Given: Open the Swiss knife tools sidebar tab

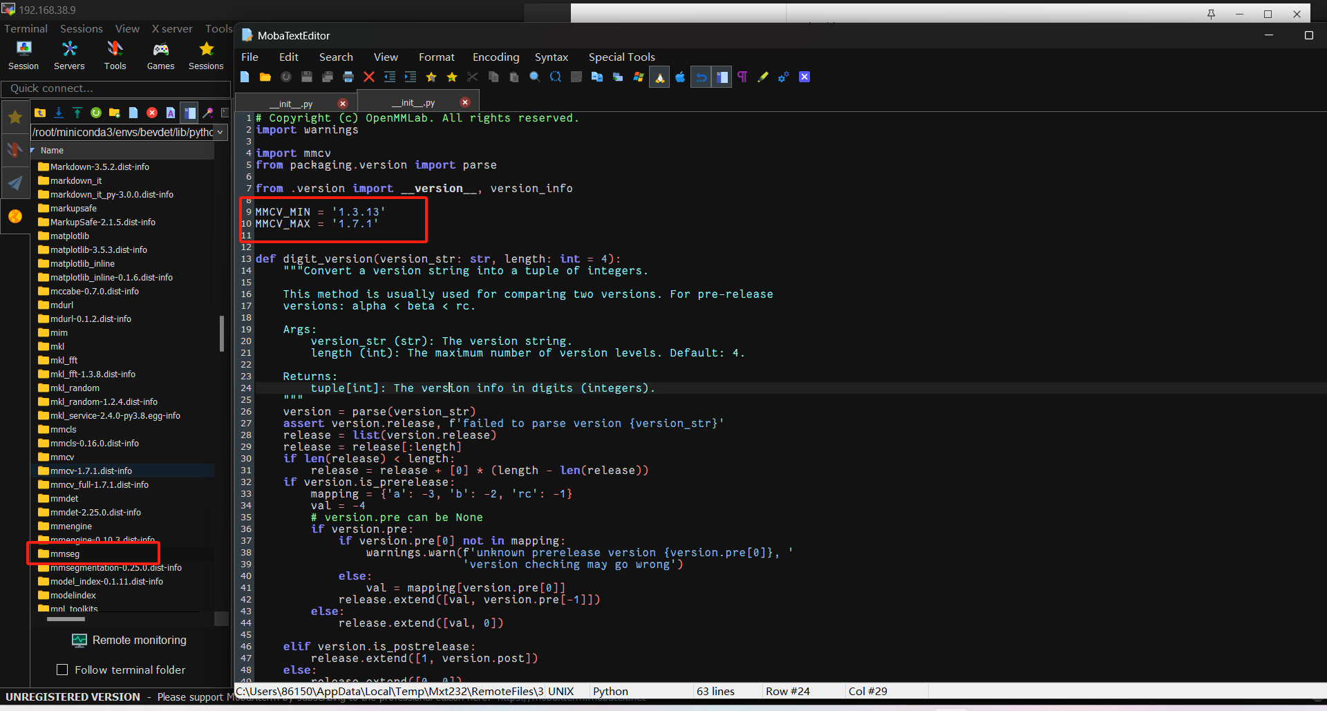Looking at the screenshot, I should pos(15,150).
